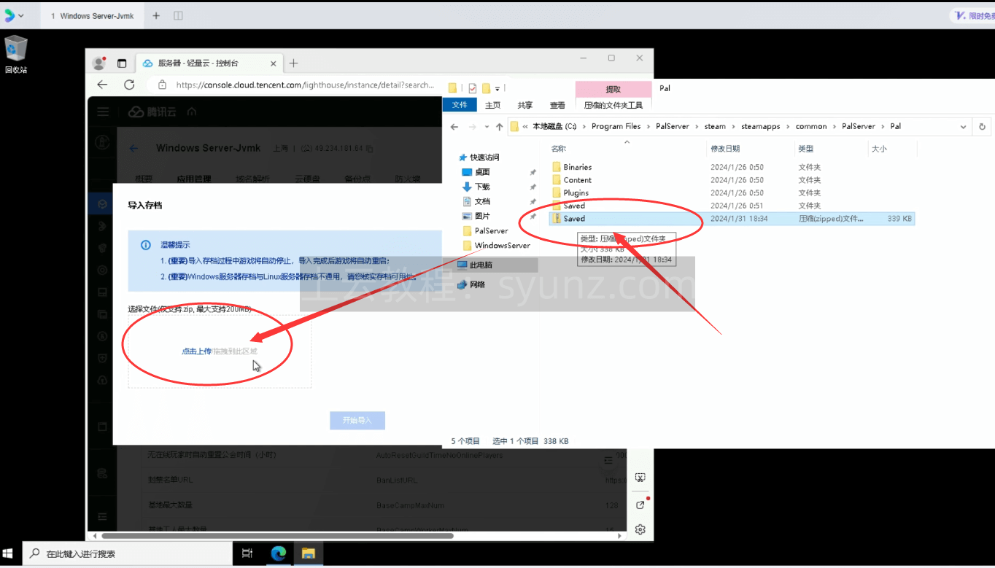Viewport: 995px width, 568px height.
Task: Click the home icon beside 腾讯云
Action: (x=192, y=112)
